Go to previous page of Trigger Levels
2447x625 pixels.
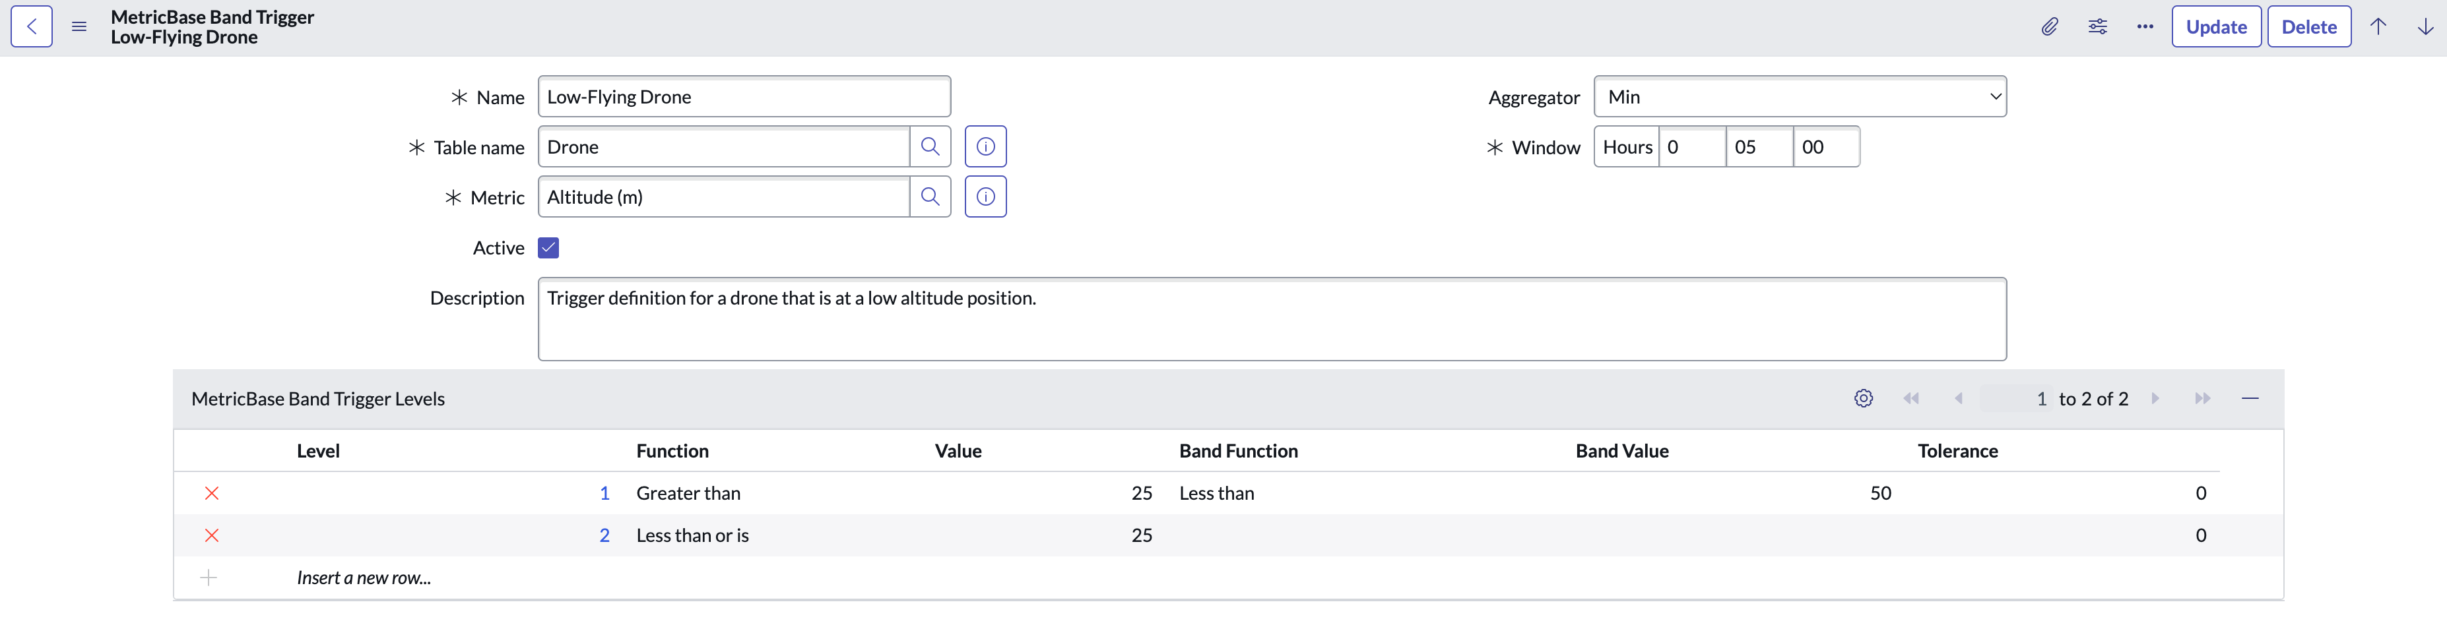[x=1958, y=400]
